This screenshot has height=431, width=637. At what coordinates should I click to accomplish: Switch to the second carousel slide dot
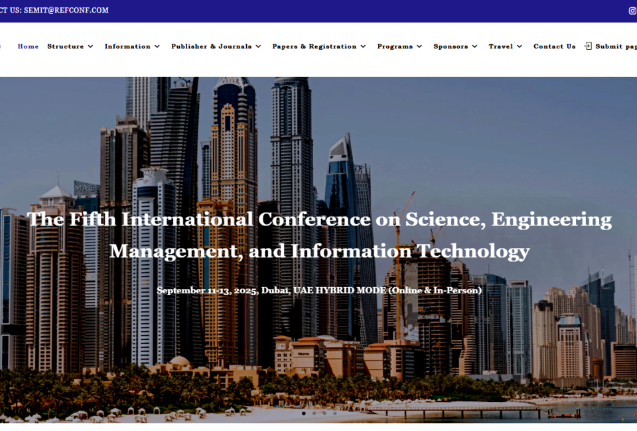click(x=314, y=413)
